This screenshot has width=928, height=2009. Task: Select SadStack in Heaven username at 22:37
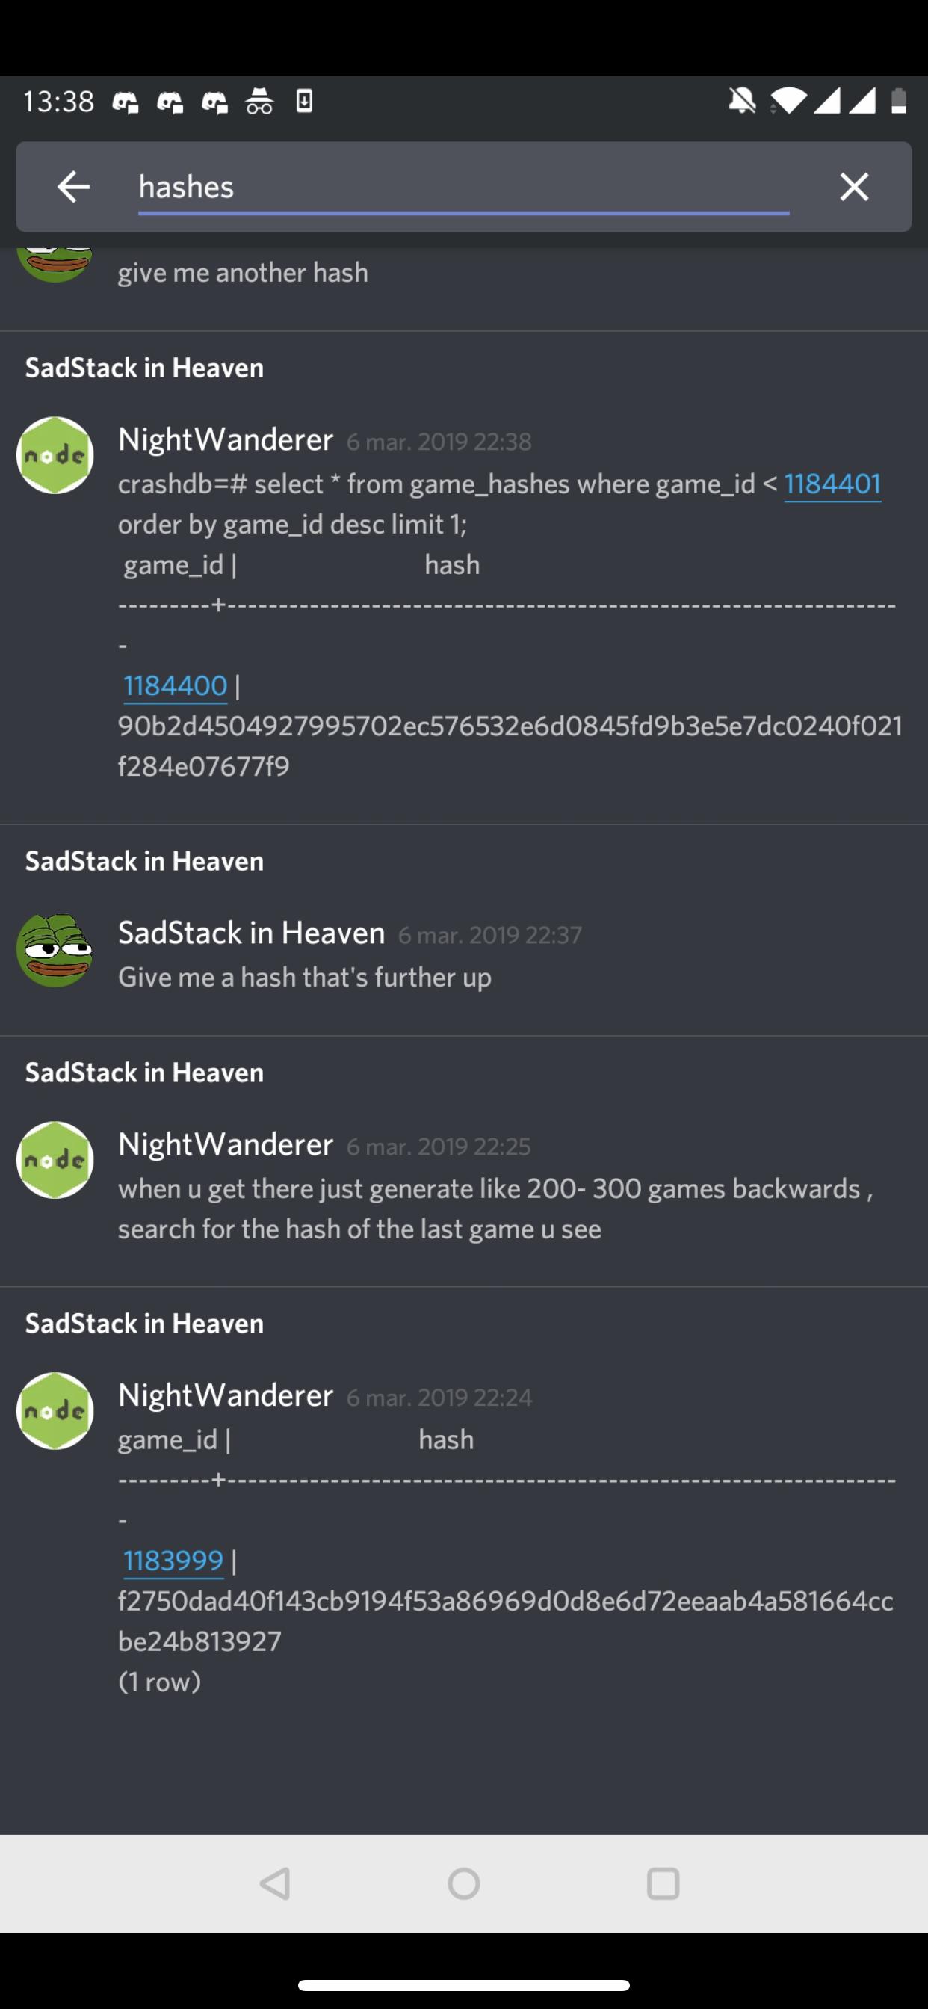pyautogui.click(x=251, y=933)
